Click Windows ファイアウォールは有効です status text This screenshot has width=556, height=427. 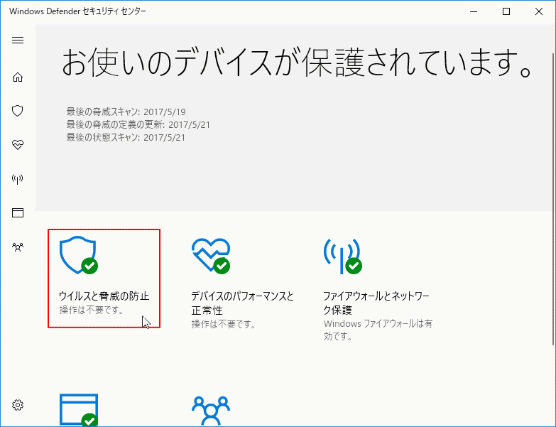(378, 330)
